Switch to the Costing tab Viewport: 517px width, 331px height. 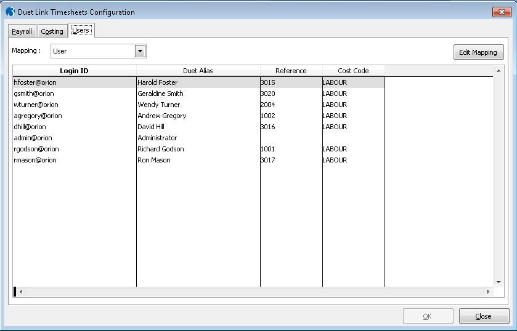(x=52, y=31)
